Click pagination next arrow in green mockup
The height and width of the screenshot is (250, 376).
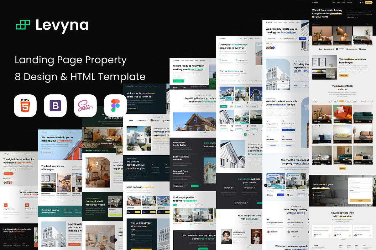(x=256, y=134)
